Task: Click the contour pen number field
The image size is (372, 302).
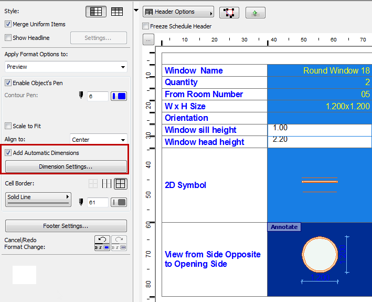Action: point(98,96)
